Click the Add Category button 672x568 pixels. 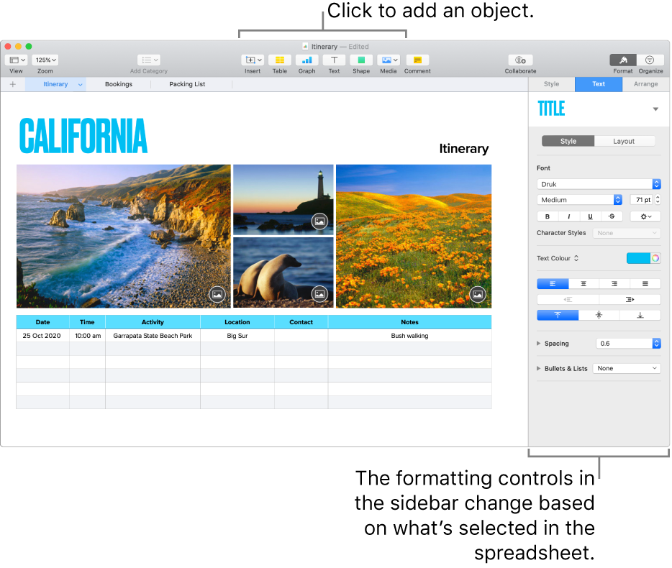(x=149, y=60)
